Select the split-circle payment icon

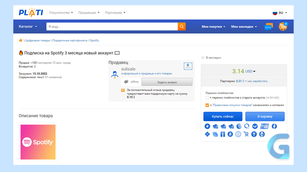[274, 126]
